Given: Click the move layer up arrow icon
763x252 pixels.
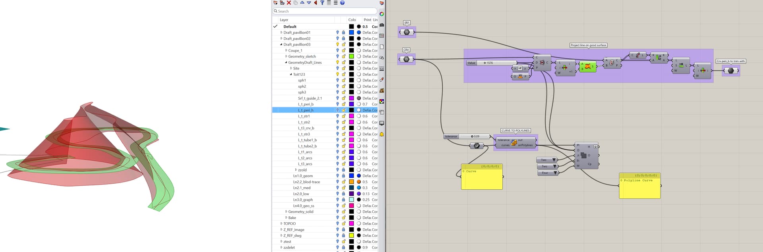Looking at the screenshot, I should (302, 3).
